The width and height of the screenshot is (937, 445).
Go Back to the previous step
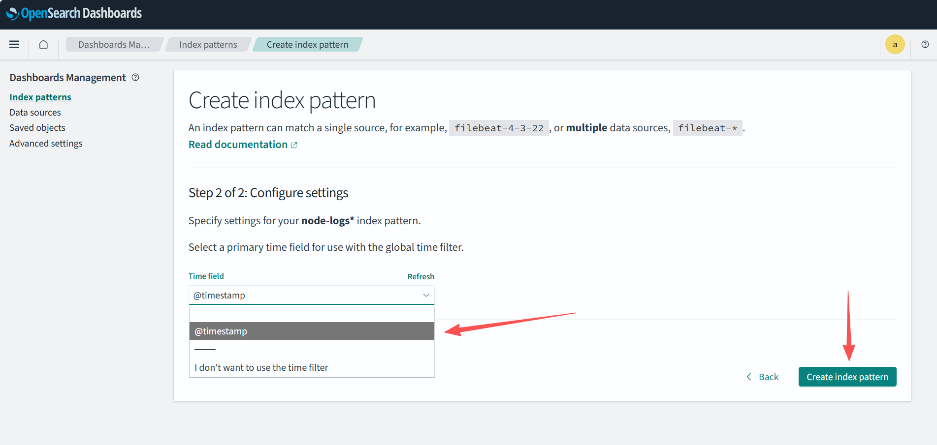pos(763,377)
